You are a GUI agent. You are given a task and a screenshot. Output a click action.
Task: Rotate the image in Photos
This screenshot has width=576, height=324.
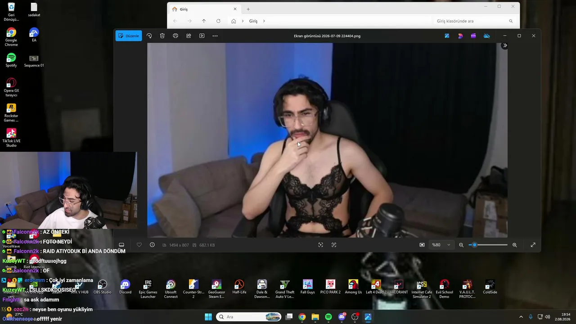point(149,36)
